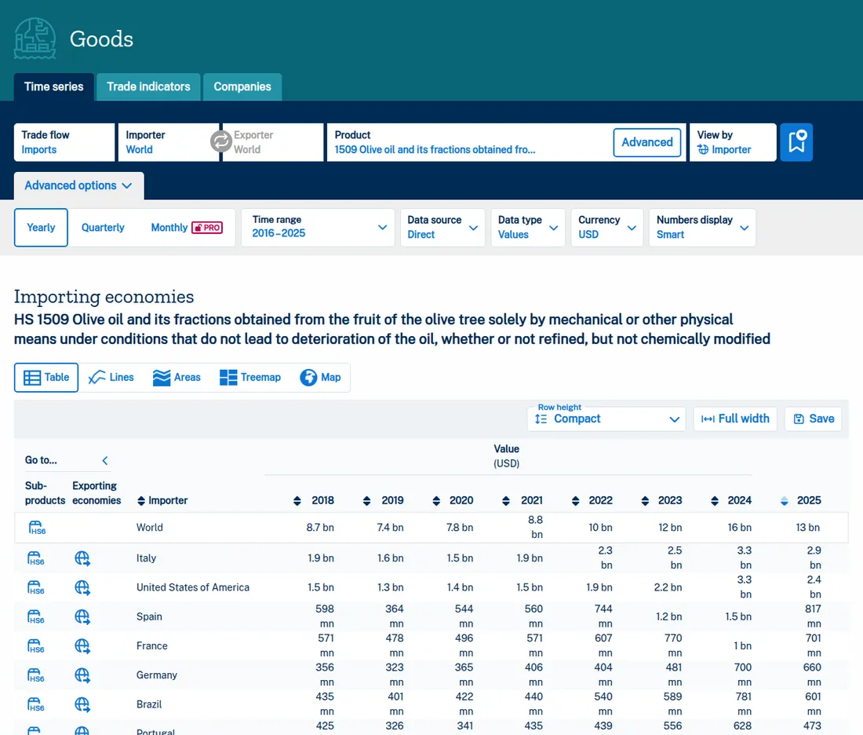Show exporting economies globe for France
Viewport: 863px width, 735px height.
[82, 645]
